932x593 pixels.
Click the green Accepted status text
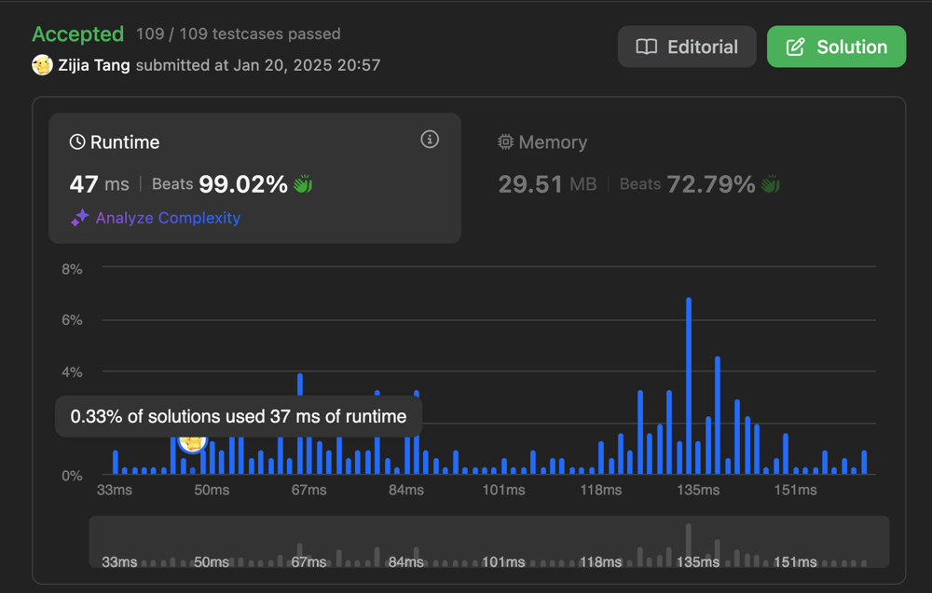[x=77, y=34]
